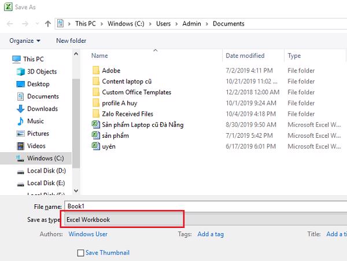Click the Excel icon in title bar

coord(8,7)
